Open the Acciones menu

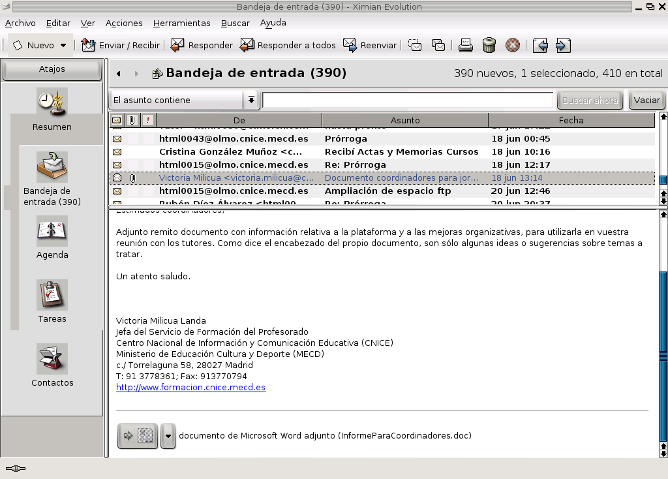point(124,23)
